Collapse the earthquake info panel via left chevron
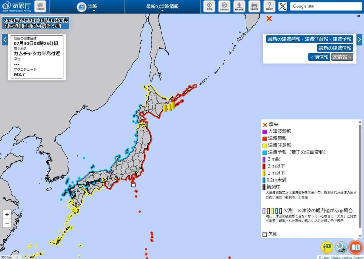 click(x=5, y=39)
